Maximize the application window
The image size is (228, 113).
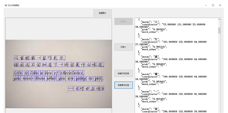pos(213,5)
